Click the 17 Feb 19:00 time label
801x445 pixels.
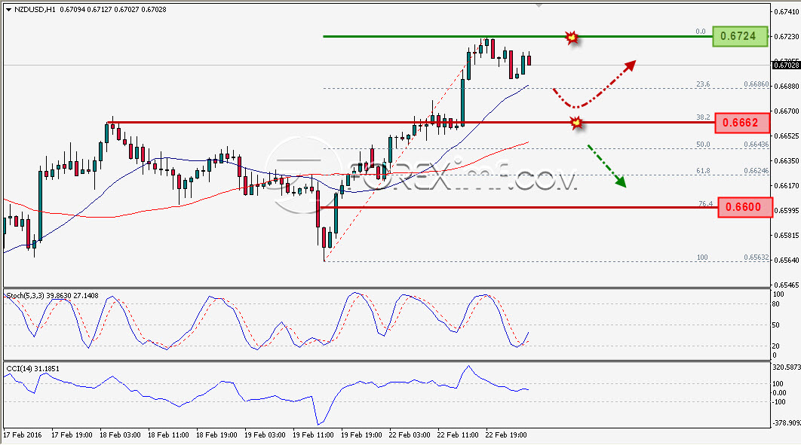pyautogui.click(x=72, y=434)
